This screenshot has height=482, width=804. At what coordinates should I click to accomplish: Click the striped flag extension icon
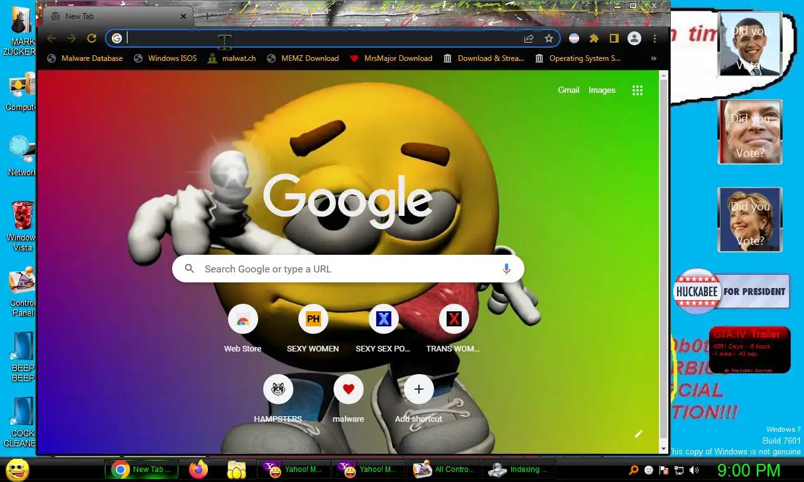pyautogui.click(x=574, y=38)
